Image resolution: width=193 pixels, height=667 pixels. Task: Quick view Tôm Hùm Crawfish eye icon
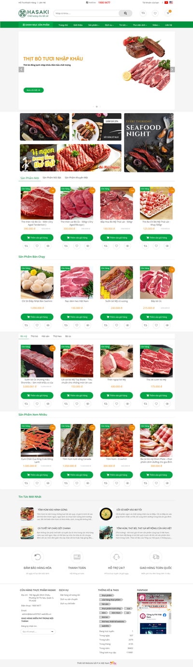point(127,482)
